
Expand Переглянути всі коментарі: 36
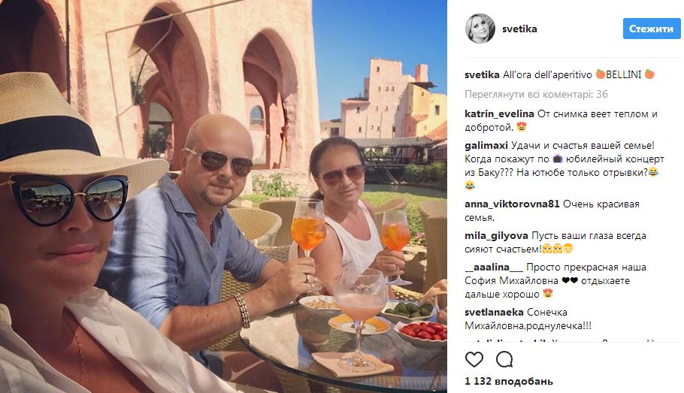[x=536, y=94]
